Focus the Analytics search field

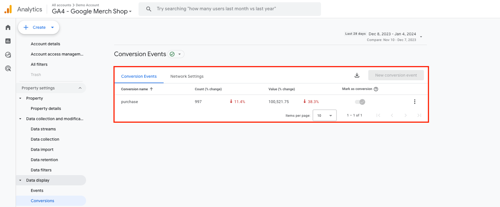[x=230, y=9]
